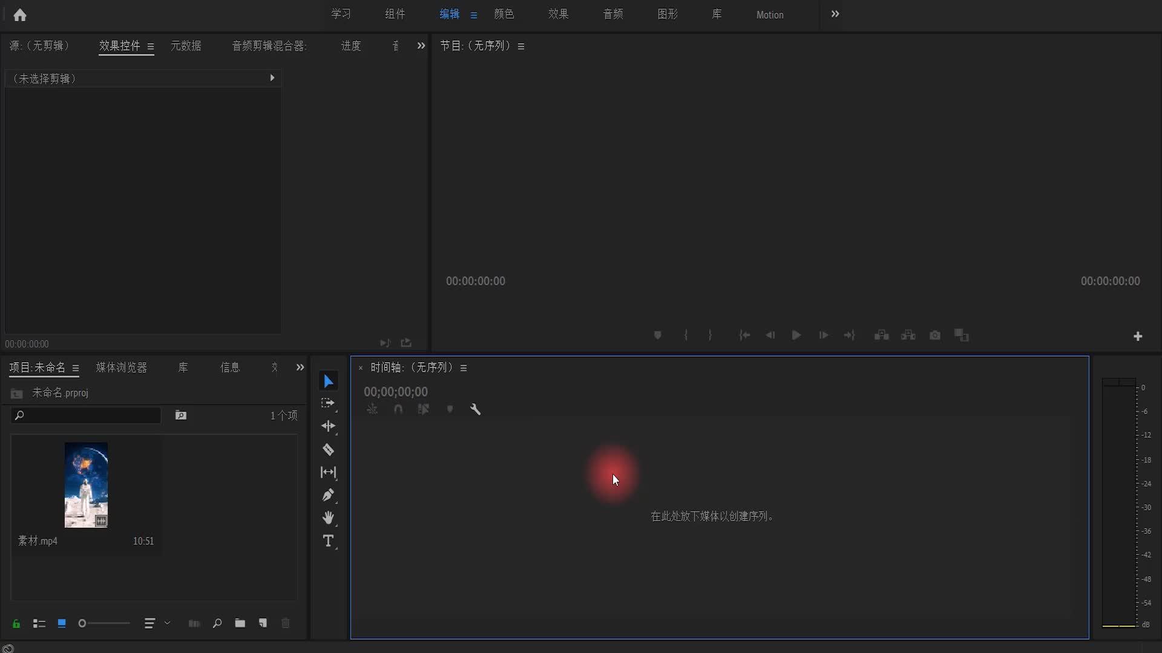Open the 媒体浏览器 panel tab

pyautogui.click(x=121, y=368)
